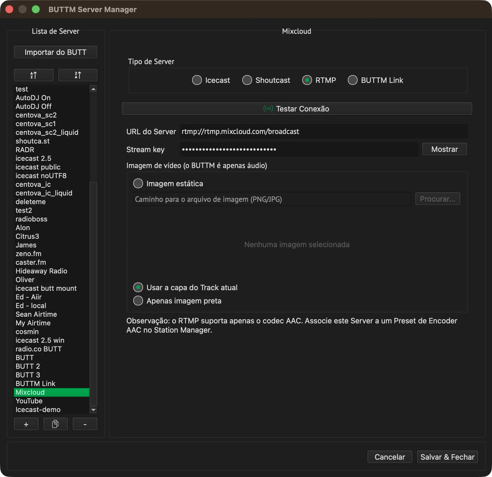Select Icecast-demo in the server list
The height and width of the screenshot is (477, 492).
(52, 409)
